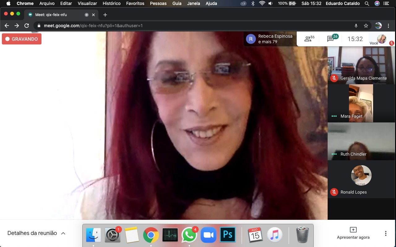The image size is (396, 247).
Task: Select Mara Faget video thumbnail
Action: click(x=361, y=103)
